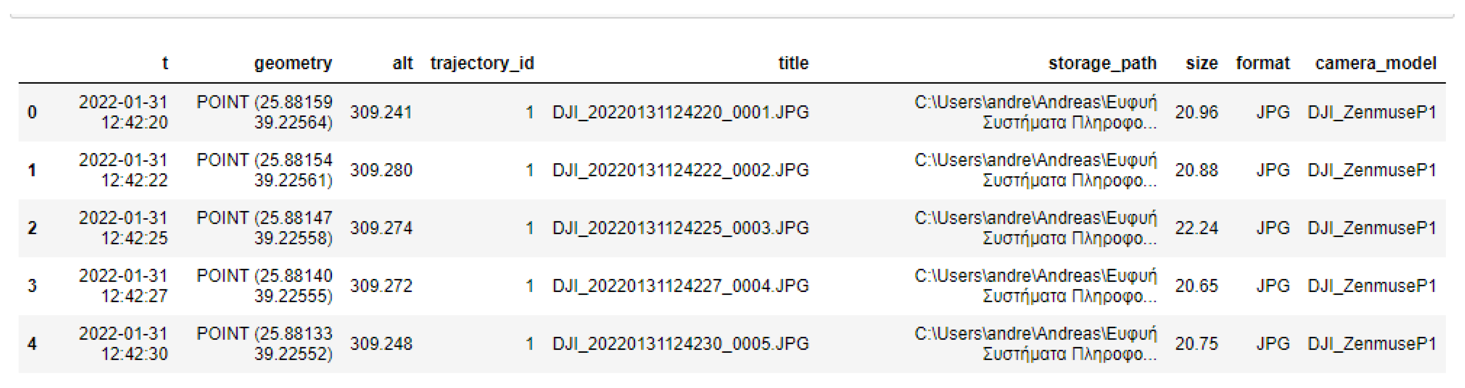This screenshot has height=388, width=1465.
Task: Click the DJI_20220131124230_0005.JPG title cell
Action: pos(680,344)
